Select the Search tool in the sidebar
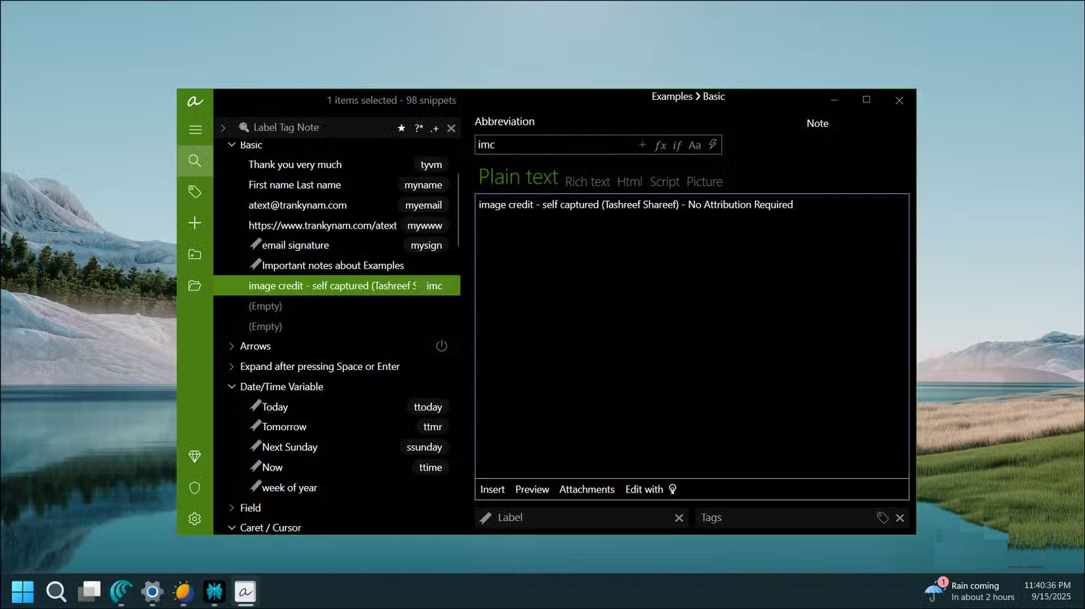The width and height of the screenshot is (1085, 609). click(x=195, y=160)
